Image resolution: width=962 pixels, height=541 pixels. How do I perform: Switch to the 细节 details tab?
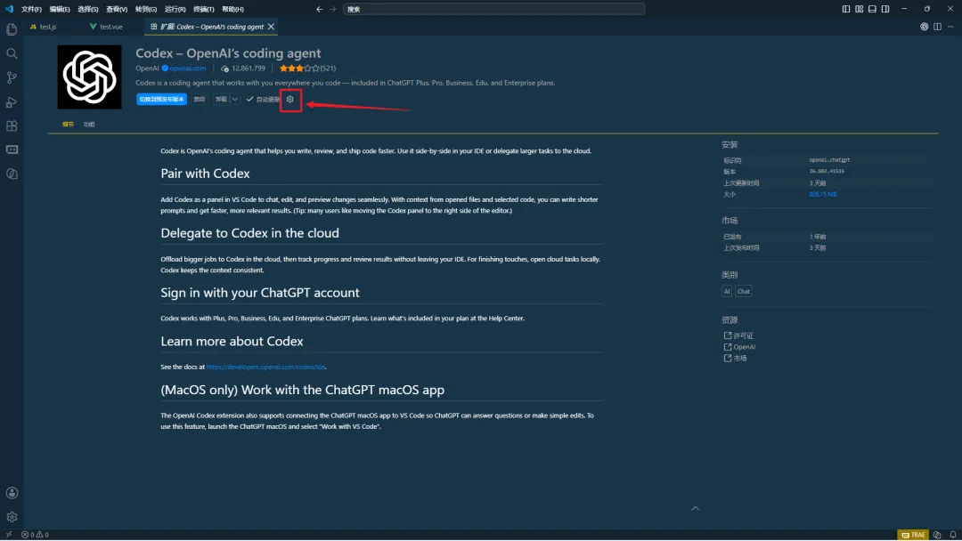(x=68, y=125)
